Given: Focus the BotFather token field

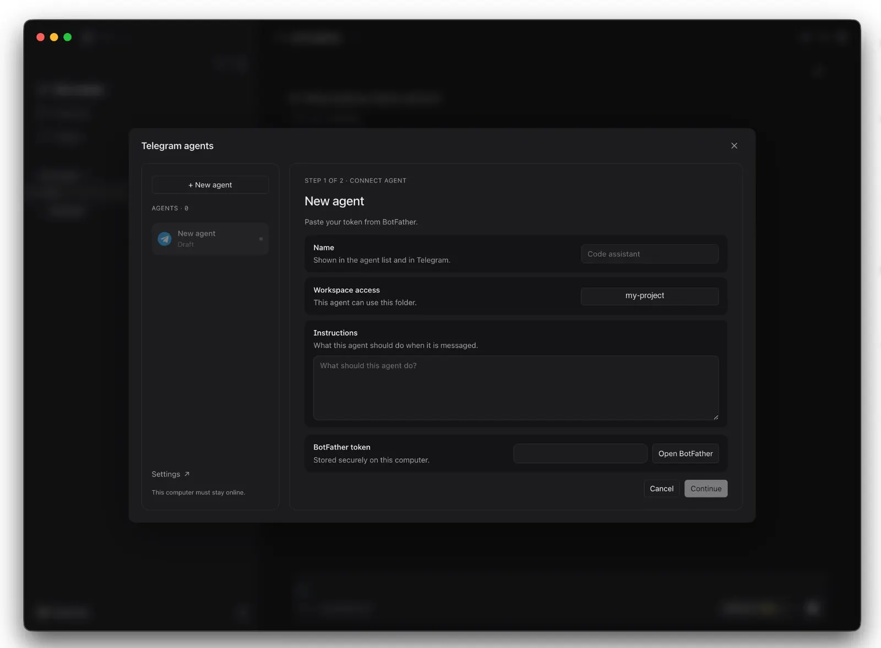Looking at the screenshot, I should click(x=580, y=454).
